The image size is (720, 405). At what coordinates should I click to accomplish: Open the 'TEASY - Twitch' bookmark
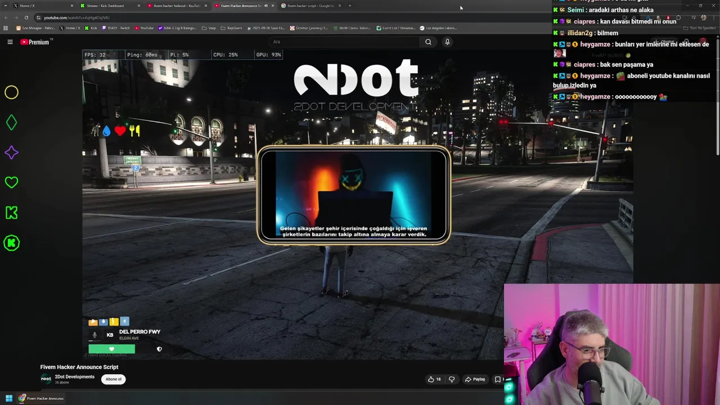[x=116, y=28]
